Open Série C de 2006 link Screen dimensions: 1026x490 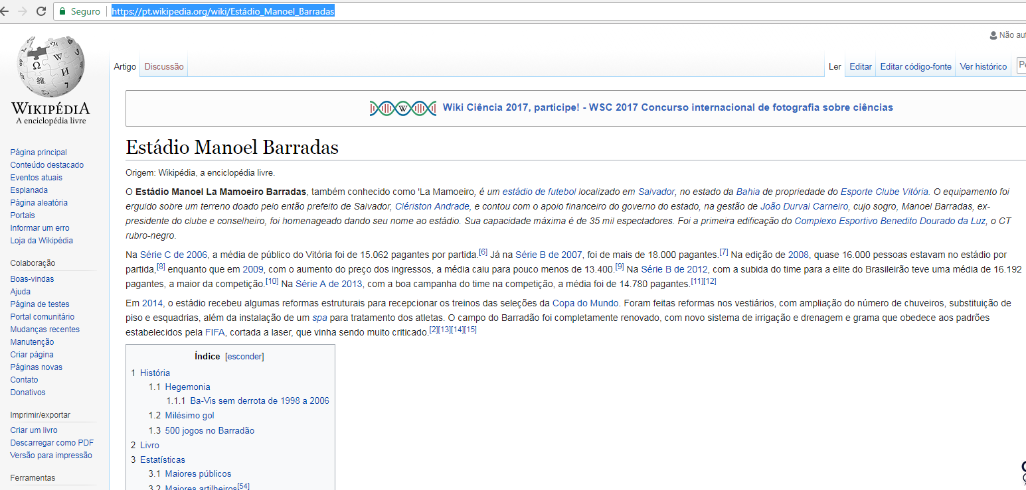173,255
